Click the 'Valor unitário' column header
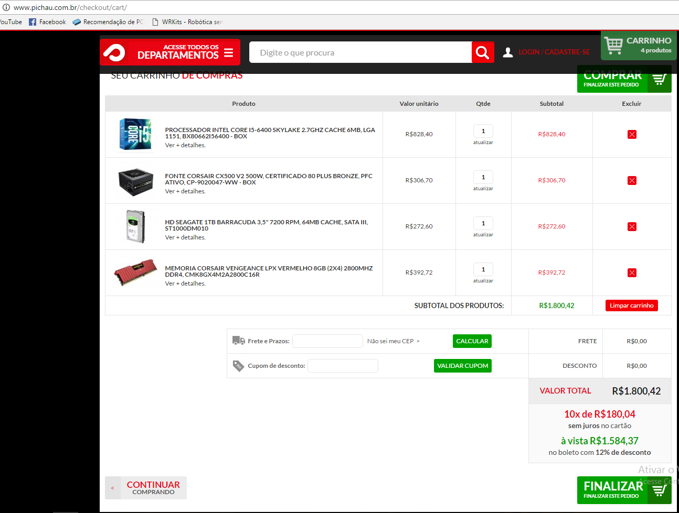 click(x=419, y=104)
